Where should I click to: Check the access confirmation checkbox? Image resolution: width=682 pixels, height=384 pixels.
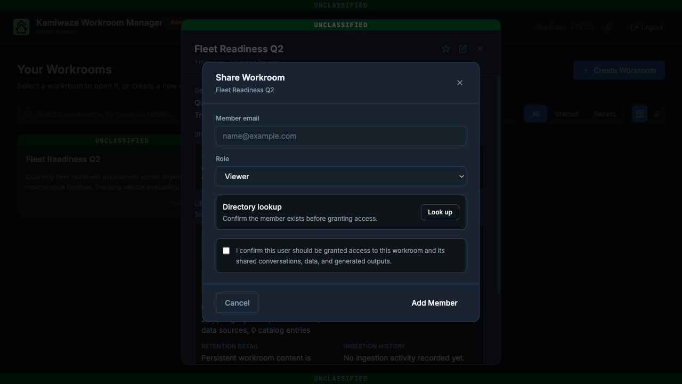point(226,251)
